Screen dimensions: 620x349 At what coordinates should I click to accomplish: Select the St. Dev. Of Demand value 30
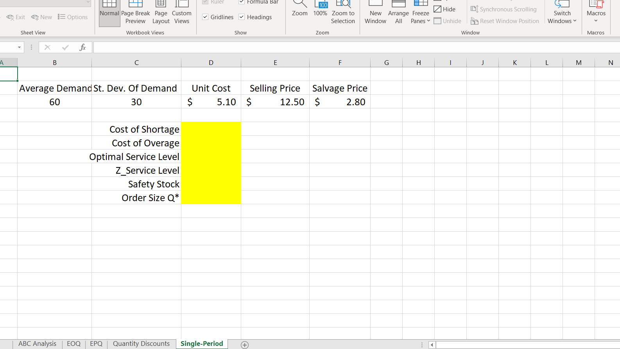click(136, 101)
